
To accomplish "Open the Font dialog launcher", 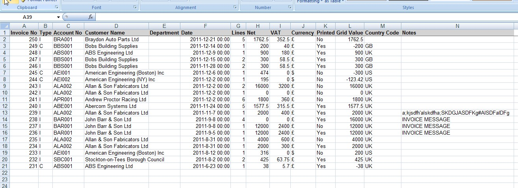I will click(135, 7).
